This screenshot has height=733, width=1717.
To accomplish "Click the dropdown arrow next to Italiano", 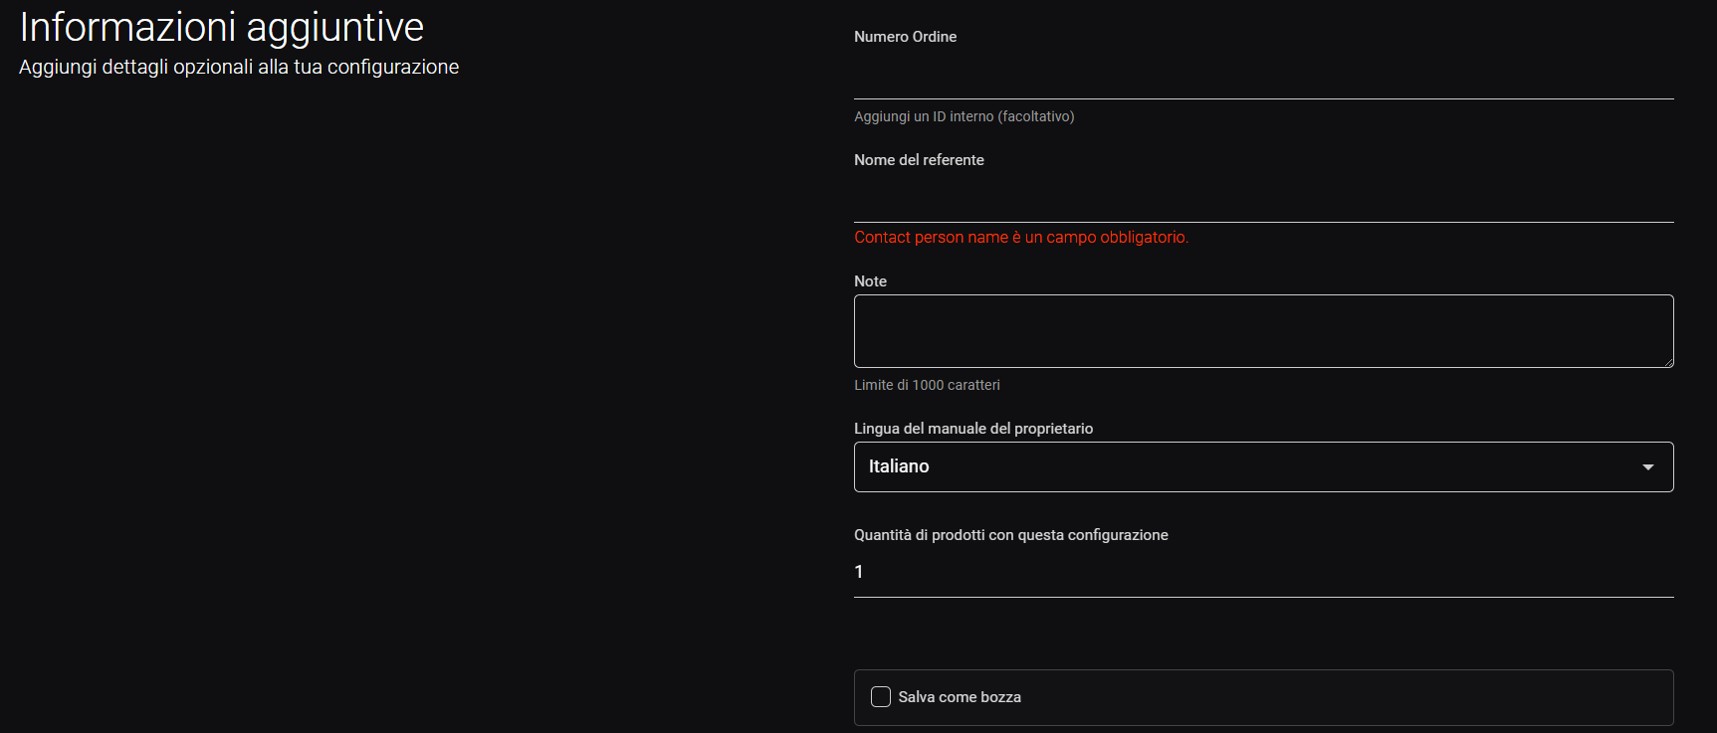I will (x=1648, y=467).
